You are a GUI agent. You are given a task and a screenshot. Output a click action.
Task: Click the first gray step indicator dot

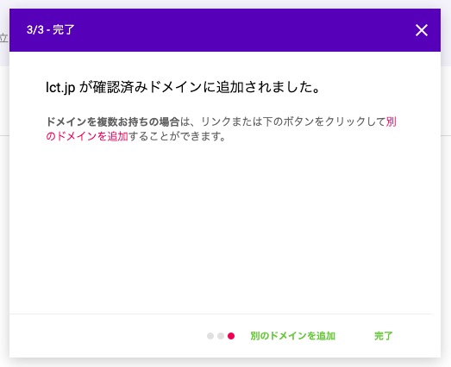point(210,336)
